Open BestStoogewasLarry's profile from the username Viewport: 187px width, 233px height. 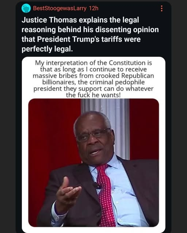(x=60, y=8)
